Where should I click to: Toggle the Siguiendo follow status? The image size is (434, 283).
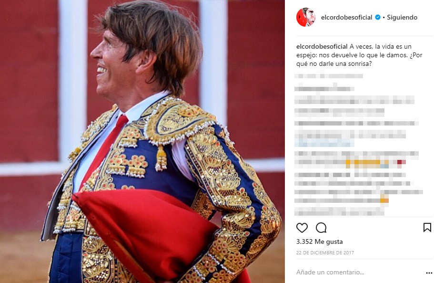(402, 17)
